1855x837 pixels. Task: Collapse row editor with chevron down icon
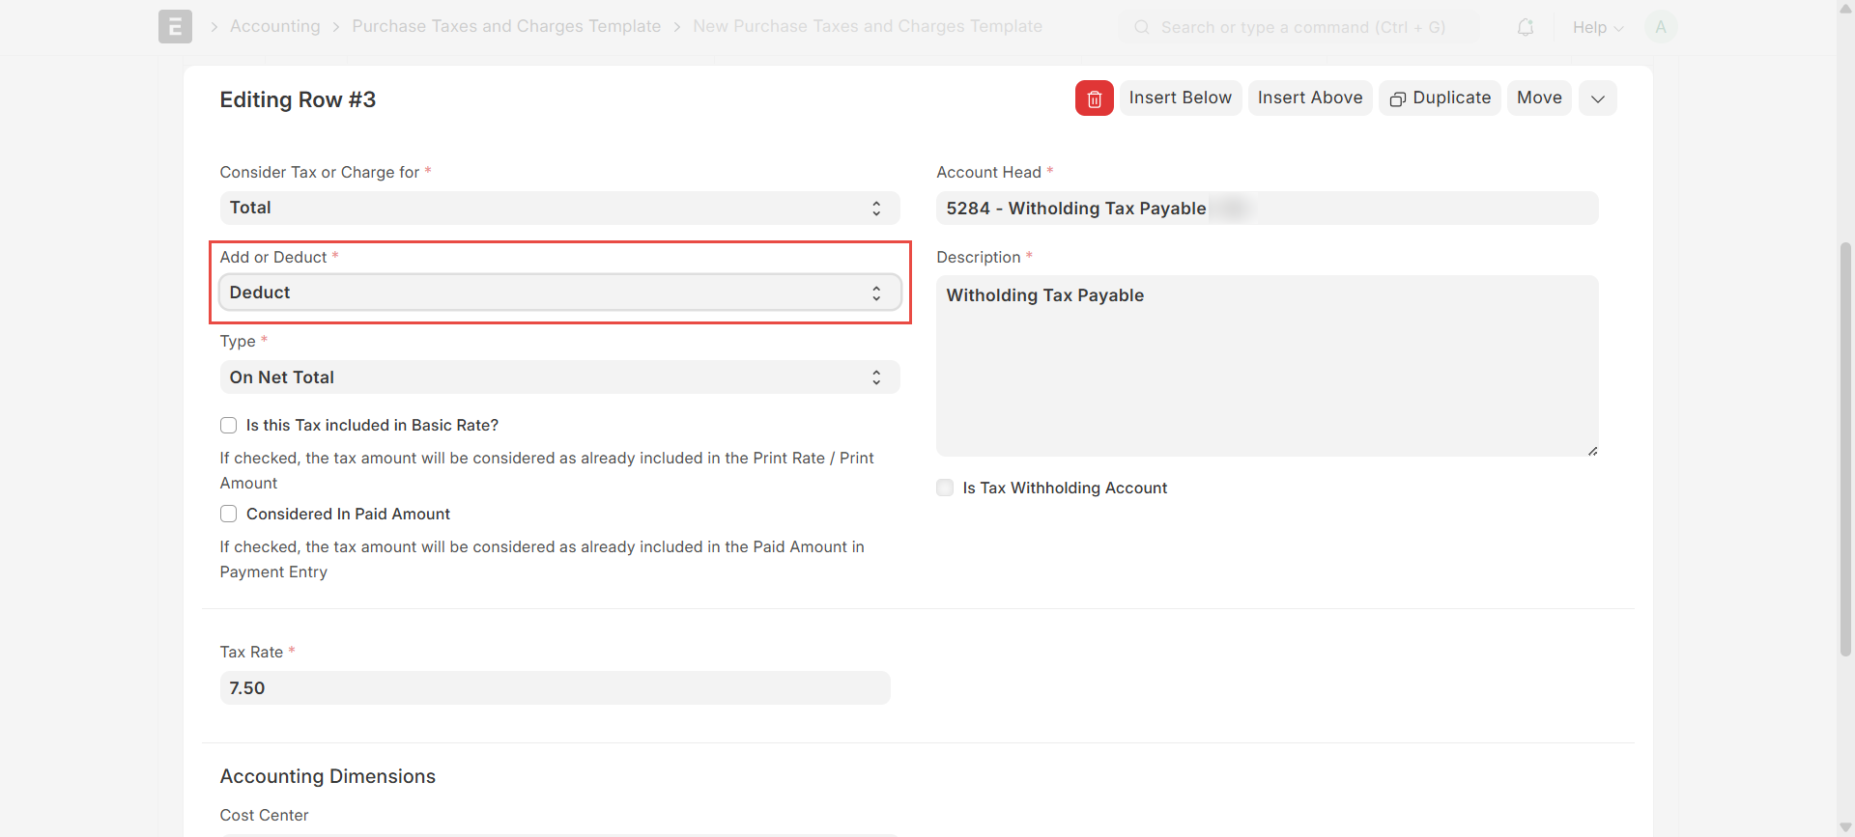(1597, 98)
